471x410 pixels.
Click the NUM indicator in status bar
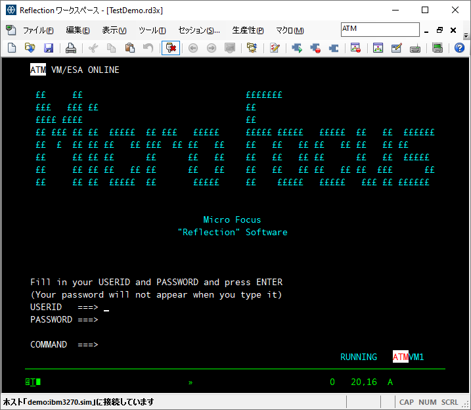point(427,402)
